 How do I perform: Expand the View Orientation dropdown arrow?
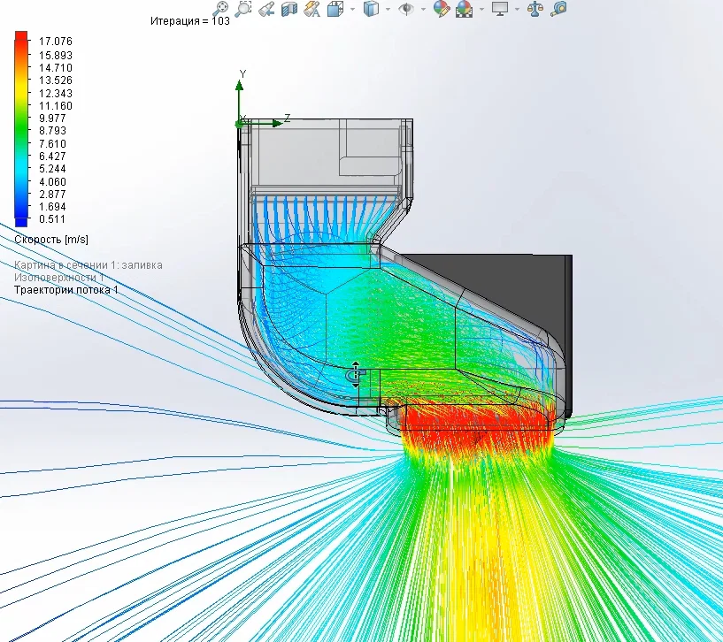[353, 9]
